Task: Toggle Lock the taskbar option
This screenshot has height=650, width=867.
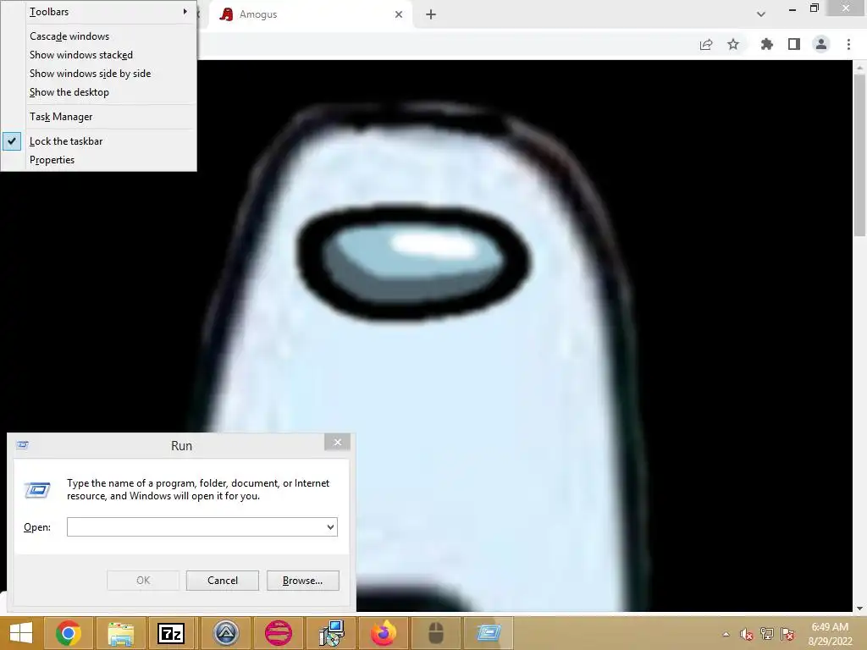Action: point(98,141)
